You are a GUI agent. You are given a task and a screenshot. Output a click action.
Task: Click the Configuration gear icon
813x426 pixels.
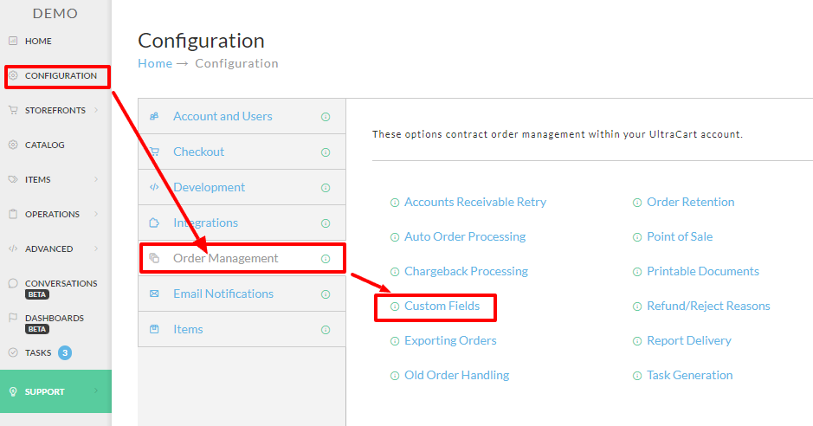14,75
